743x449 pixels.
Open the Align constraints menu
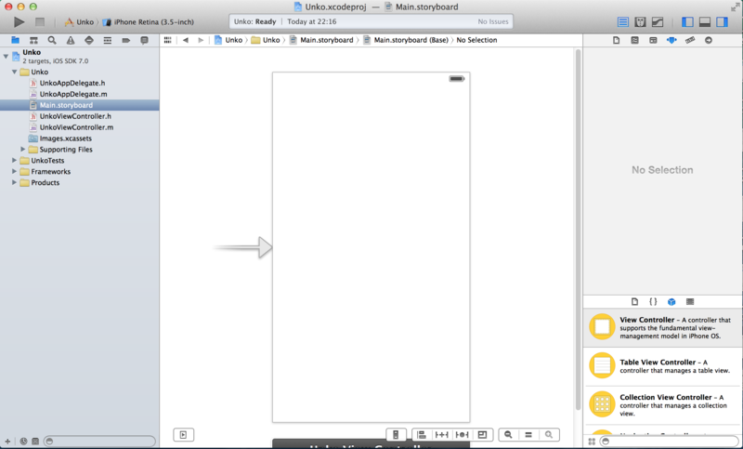tap(422, 435)
